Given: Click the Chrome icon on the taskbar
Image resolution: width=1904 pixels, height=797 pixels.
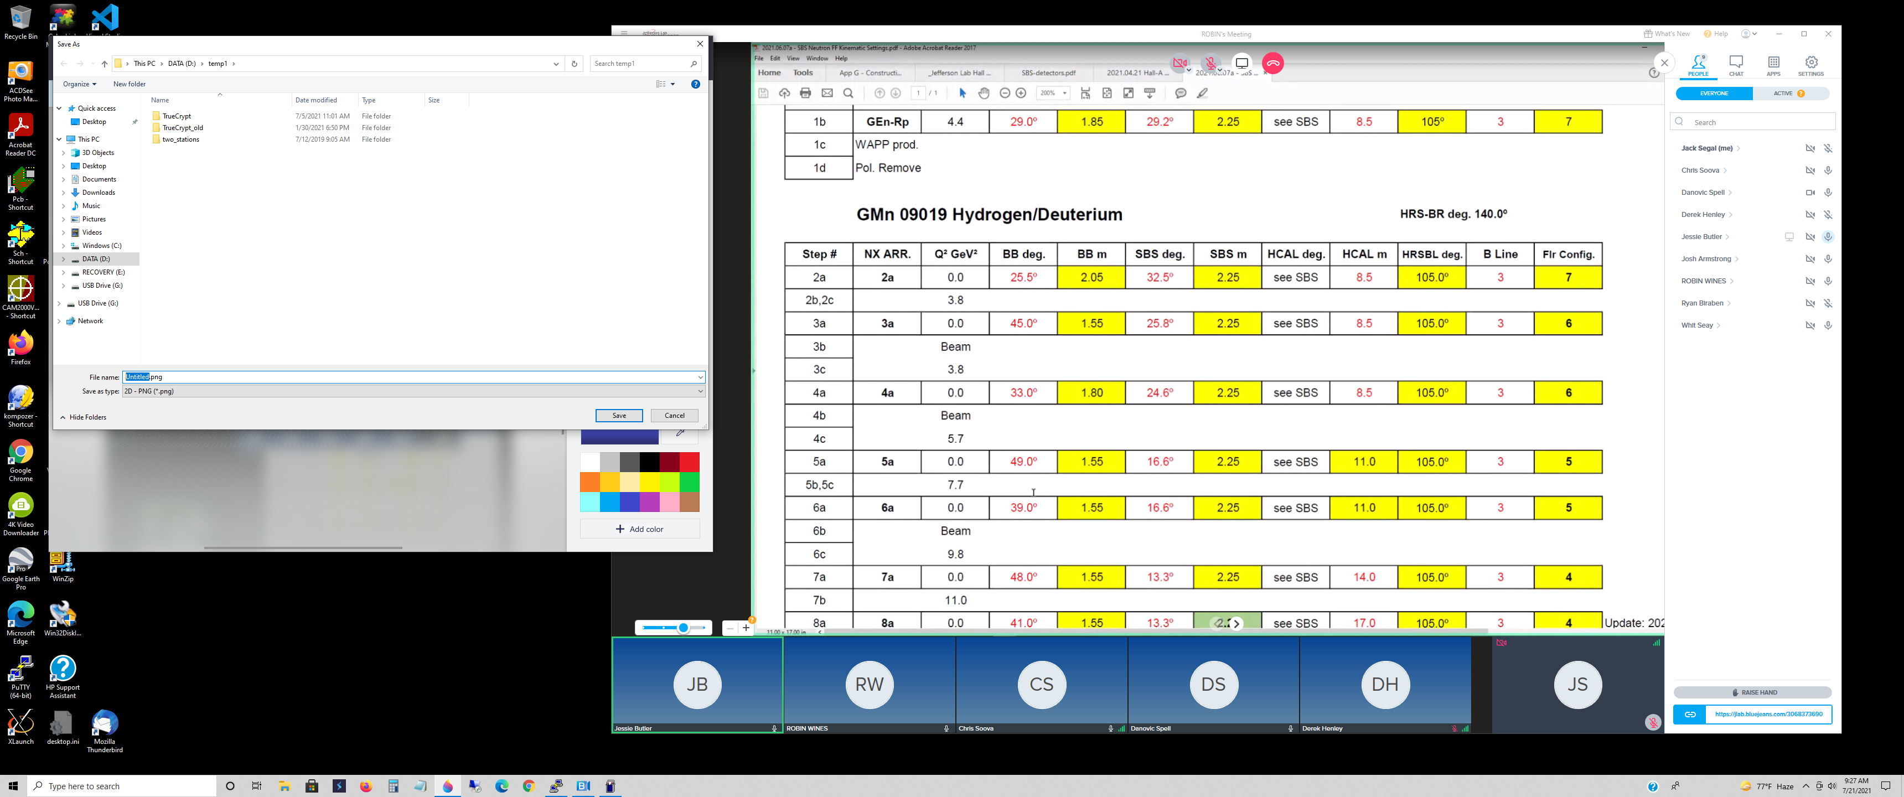Looking at the screenshot, I should coord(529,786).
